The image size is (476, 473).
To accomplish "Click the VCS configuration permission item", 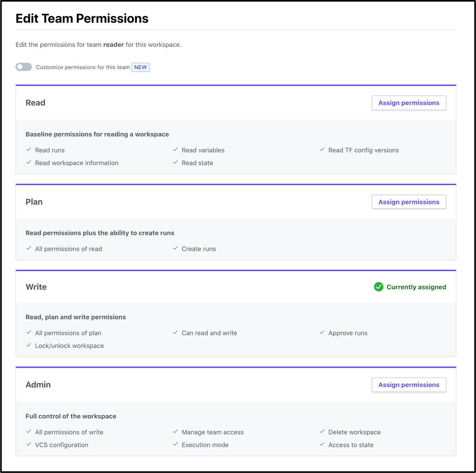I will (x=61, y=445).
